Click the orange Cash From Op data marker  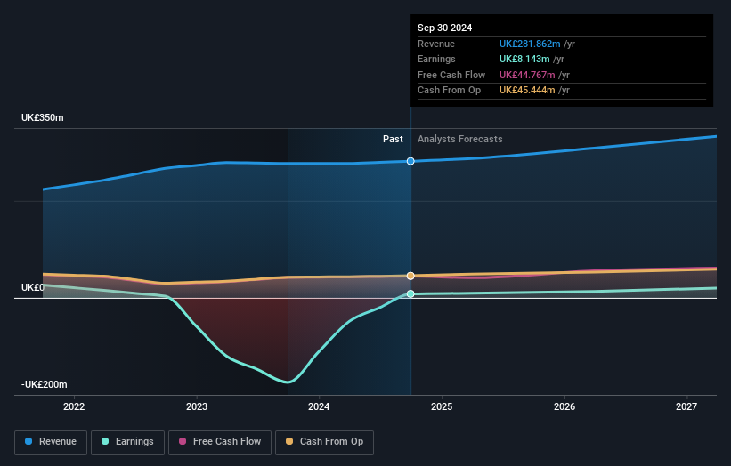tap(410, 276)
